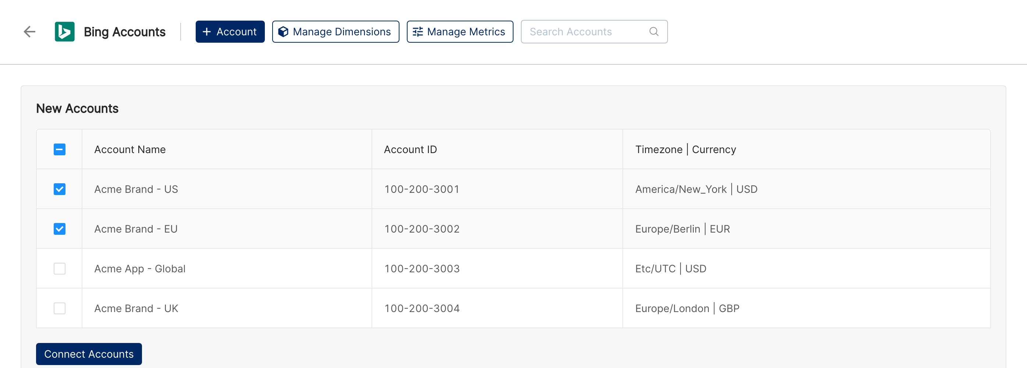Click account ID 100-200-3001
Screen dimensions: 1027x368
pyautogui.click(x=422, y=189)
